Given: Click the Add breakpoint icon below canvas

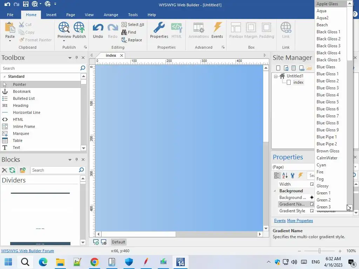Looking at the screenshot, I should tap(96, 242).
